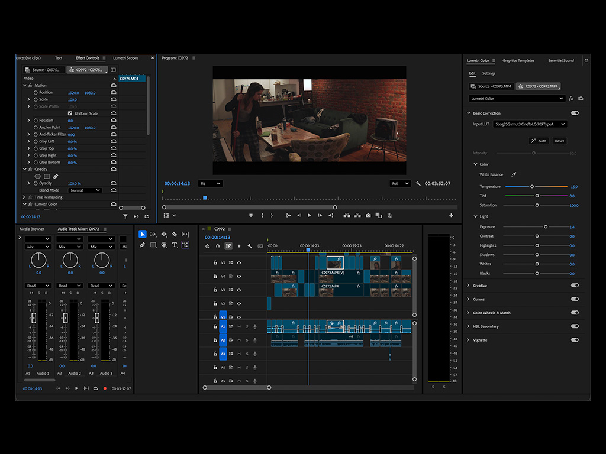
Task: Click the Export Frame camera icon
Action: click(368, 215)
